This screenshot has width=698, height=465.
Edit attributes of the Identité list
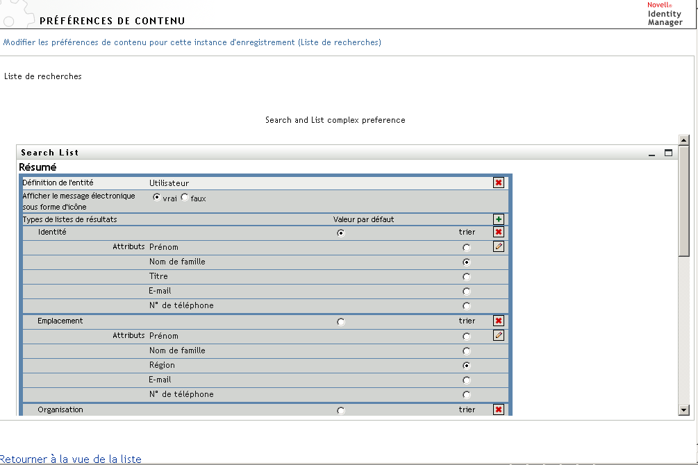click(499, 246)
